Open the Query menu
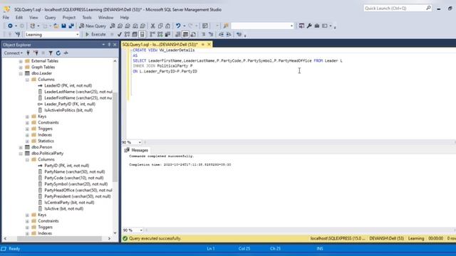This screenshot has width=456, height=256. [50, 17]
